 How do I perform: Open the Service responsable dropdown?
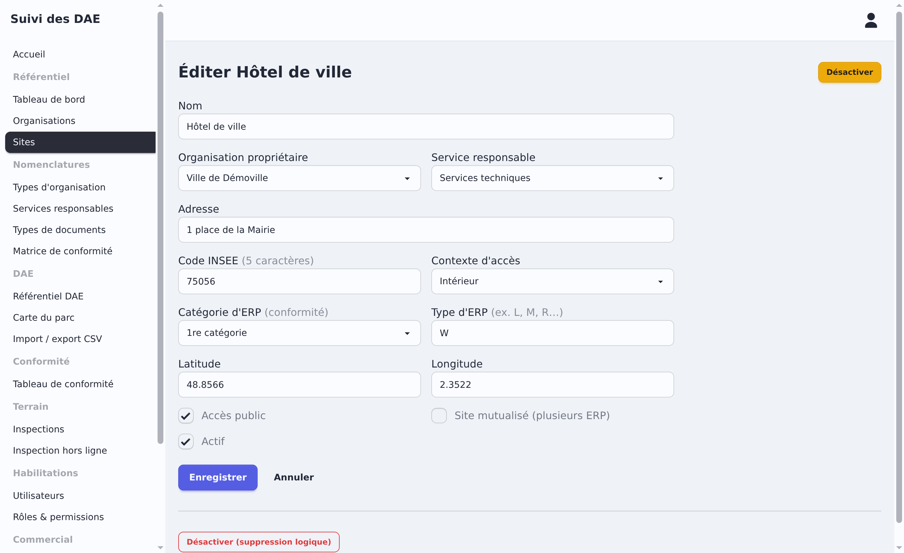click(552, 178)
